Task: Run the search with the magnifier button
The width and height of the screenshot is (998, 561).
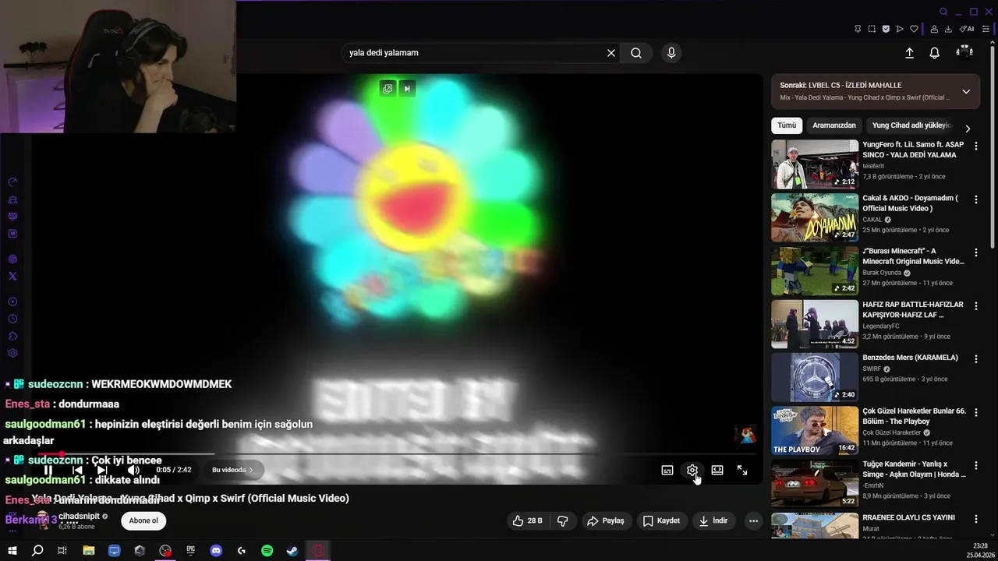Action: point(636,53)
